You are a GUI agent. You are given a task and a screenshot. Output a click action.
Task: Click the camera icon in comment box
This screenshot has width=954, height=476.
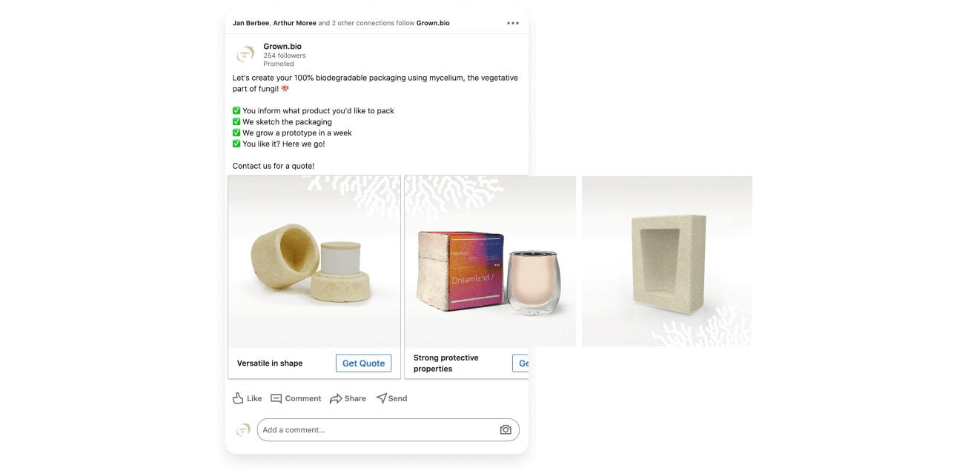[506, 429]
